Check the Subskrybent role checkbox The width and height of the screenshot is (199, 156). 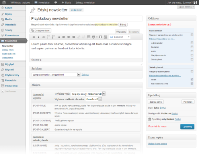click(192, 59)
